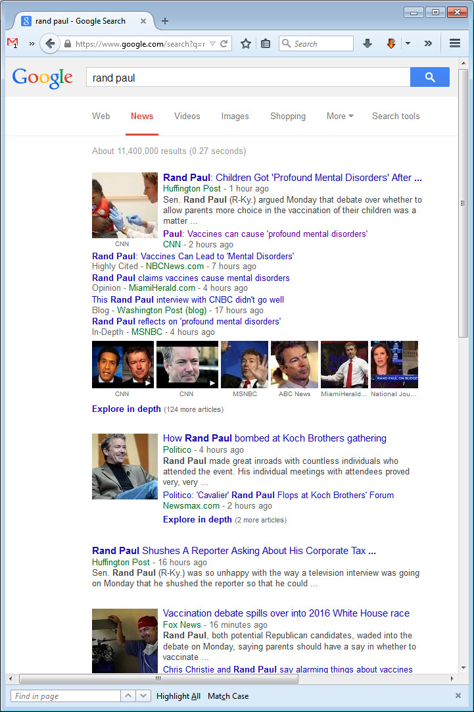Close the rand paul Google Search tab

point(143,21)
